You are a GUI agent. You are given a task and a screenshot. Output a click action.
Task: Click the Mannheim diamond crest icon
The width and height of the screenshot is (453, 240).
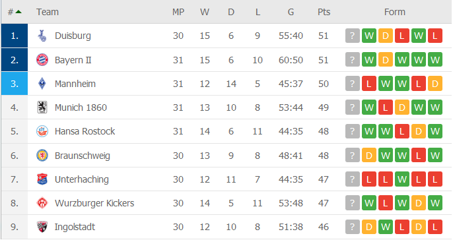tap(42, 84)
